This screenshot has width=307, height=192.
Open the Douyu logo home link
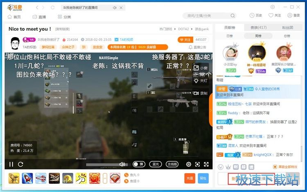[15, 8]
